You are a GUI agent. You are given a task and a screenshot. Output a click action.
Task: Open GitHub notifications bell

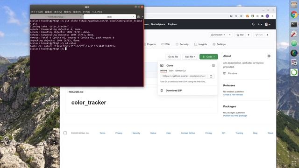pyautogui.click(x=253, y=24)
